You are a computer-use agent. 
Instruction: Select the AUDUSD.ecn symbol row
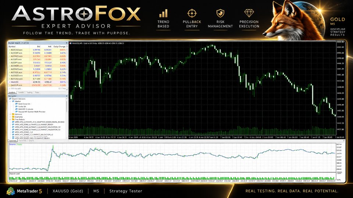click(38, 79)
